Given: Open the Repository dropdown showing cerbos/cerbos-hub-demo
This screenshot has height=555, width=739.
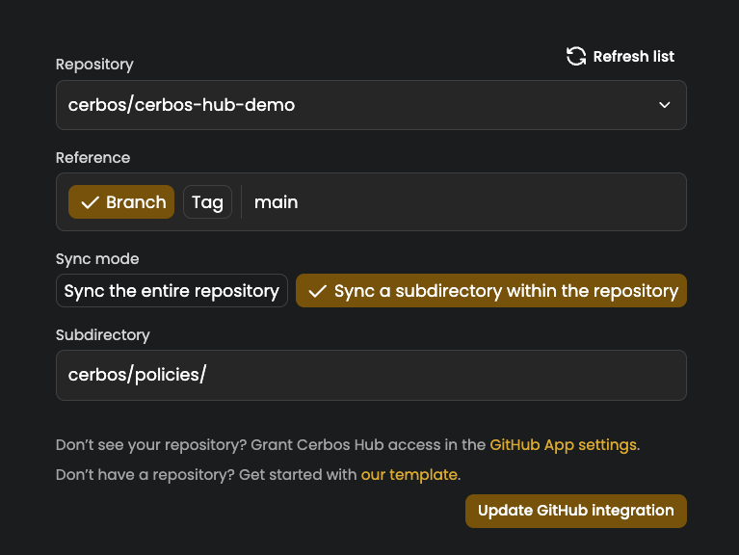Looking at the screenshot, I should tap(371, 105).
